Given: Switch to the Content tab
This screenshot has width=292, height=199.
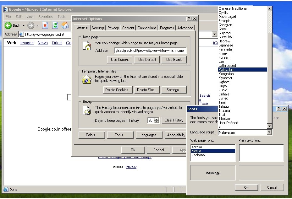Looking at the screenshot, I should [128, 28].
